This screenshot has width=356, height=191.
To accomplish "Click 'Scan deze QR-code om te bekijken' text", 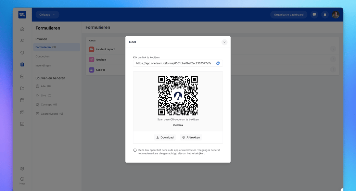I will coord(178,119).
